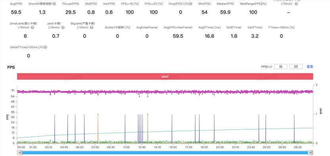330x156 pixels.
Task: Click the orange Jank spike near 07:55
Action: coord(98,129)
